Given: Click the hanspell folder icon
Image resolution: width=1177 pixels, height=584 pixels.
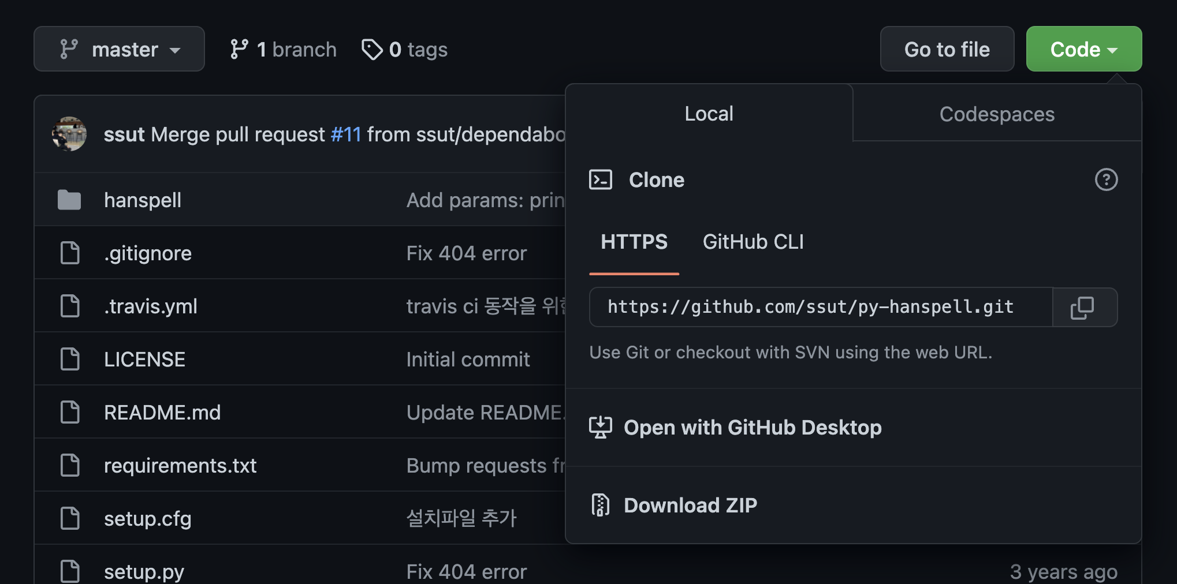Looking at the screenshot, I should (x=69, y=200).
